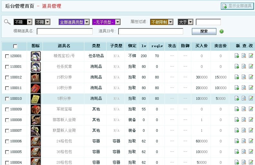Click the 显示全部道具 button

237,6
